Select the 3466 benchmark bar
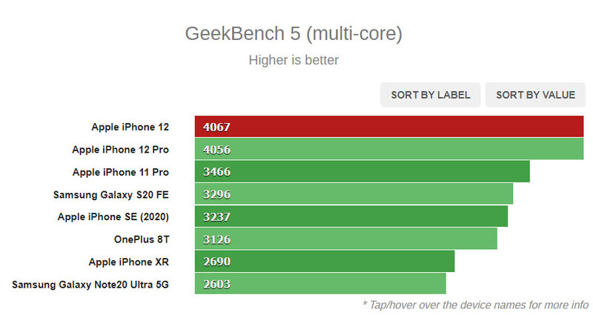This screenshot has height=318, width=593. [x=362, y=172]
